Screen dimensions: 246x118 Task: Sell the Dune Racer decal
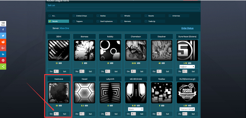(x=193, y=71)
